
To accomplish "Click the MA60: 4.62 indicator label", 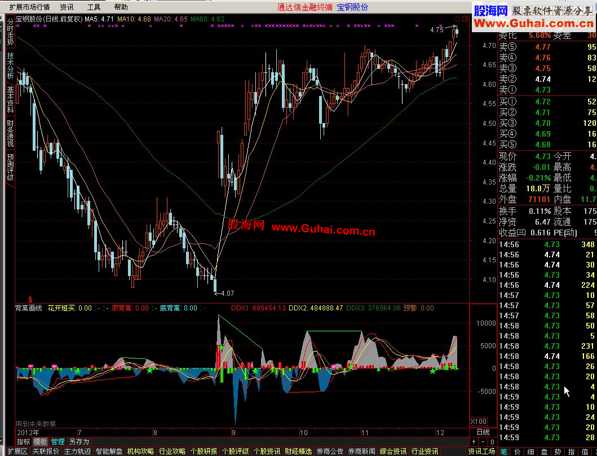I will [207, 19].
